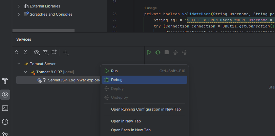Select Open Running Configuration in New Tab
This screenshot has height=136, width=275.
coord(146,109)
